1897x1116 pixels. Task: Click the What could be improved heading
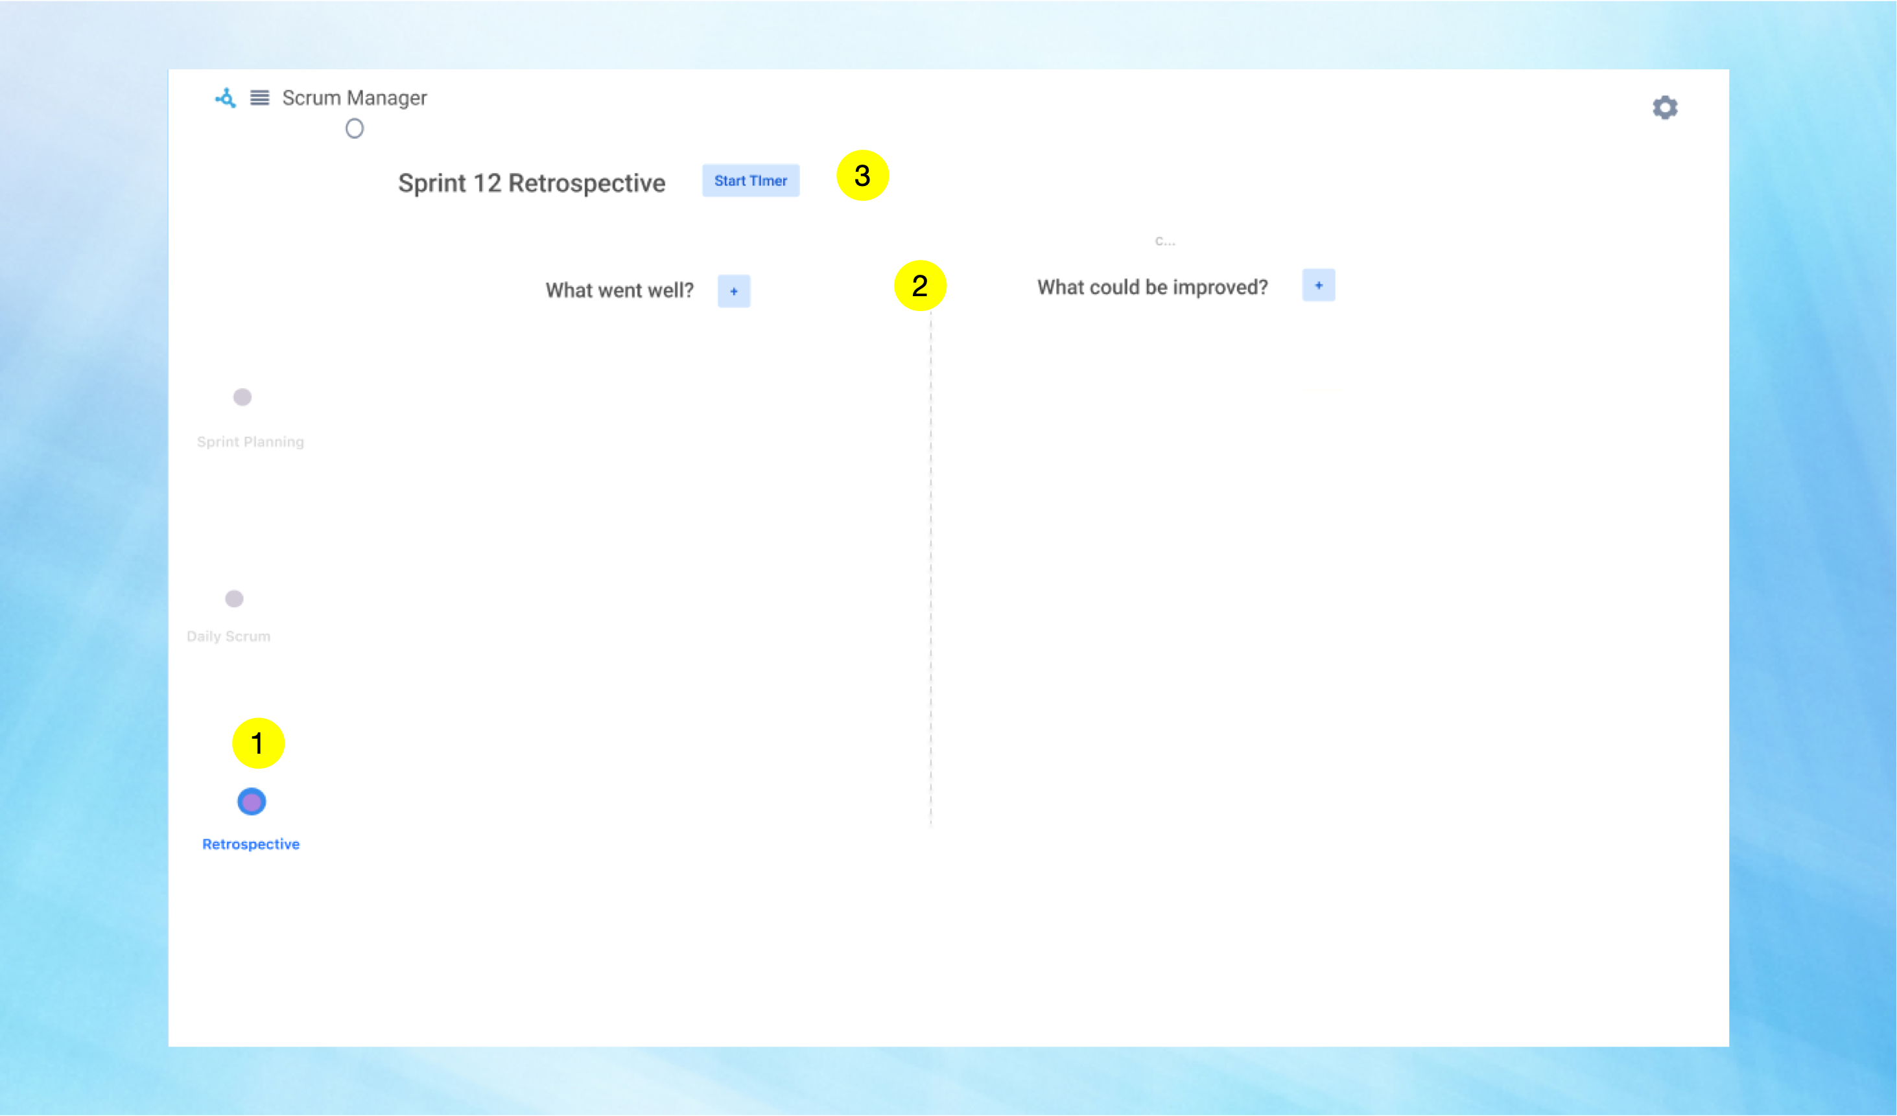(x=1151, y=288)
